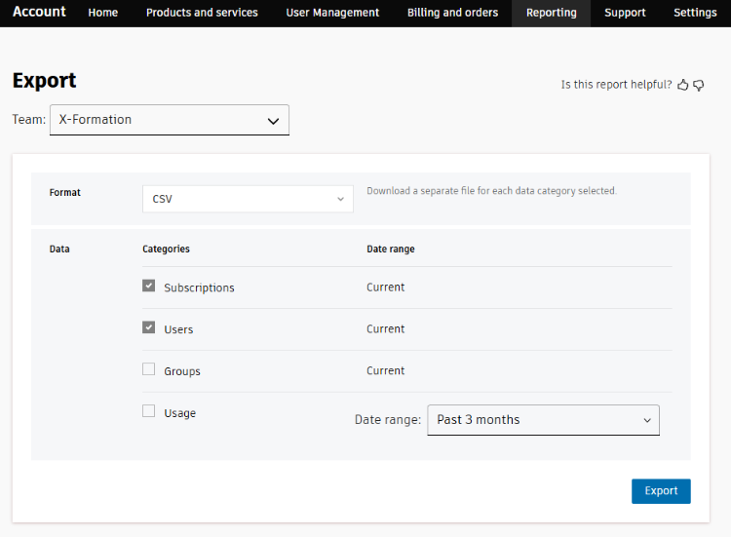Click the blue Export button
Viewport: 731px width, 537px height.
click(661, 491)
